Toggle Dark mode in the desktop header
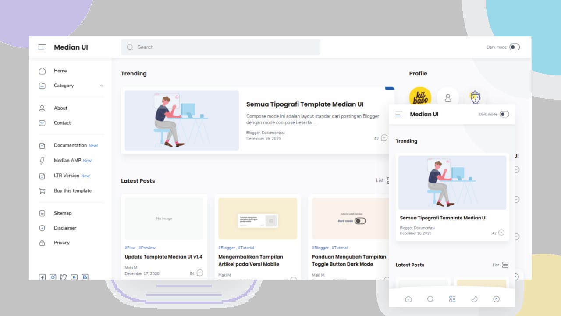561x316 pixels. point(515,47)
